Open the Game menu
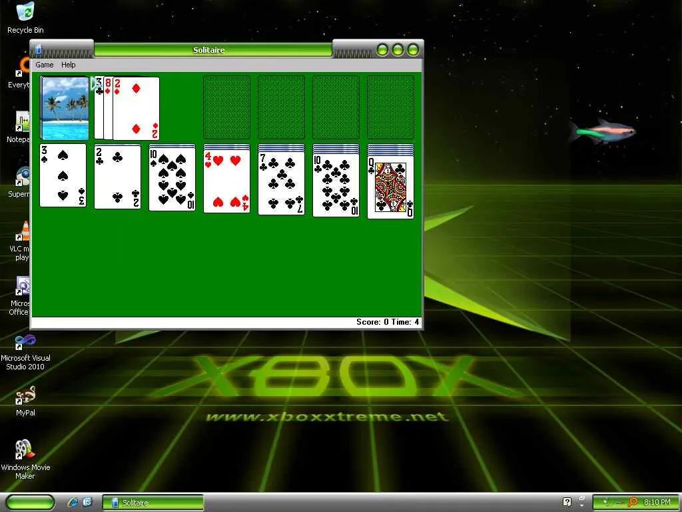This screenshot has width=682, height=512. pos(45,65)
